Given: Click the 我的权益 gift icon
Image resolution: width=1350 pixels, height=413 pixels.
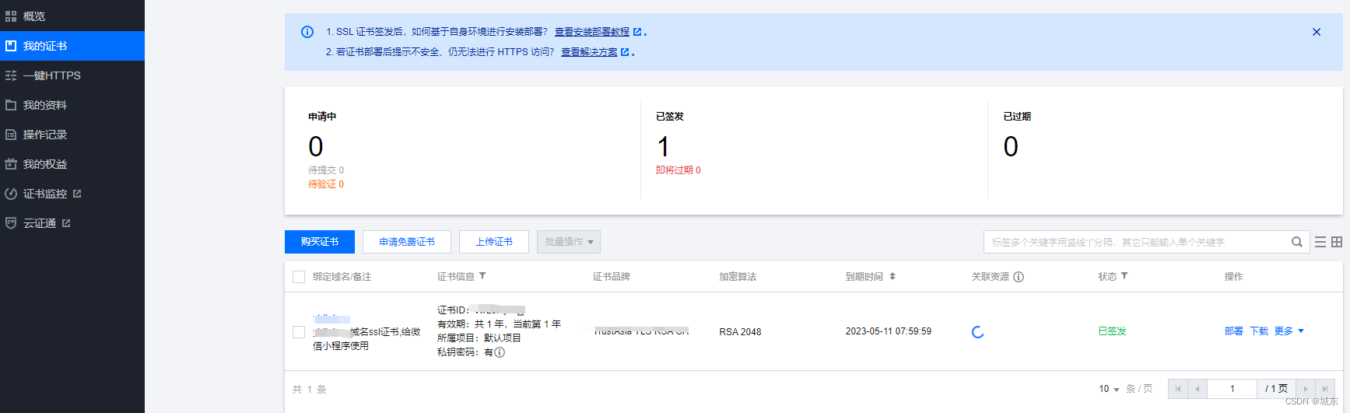Looking at the screenshot, I should click(x=11, y=164).
